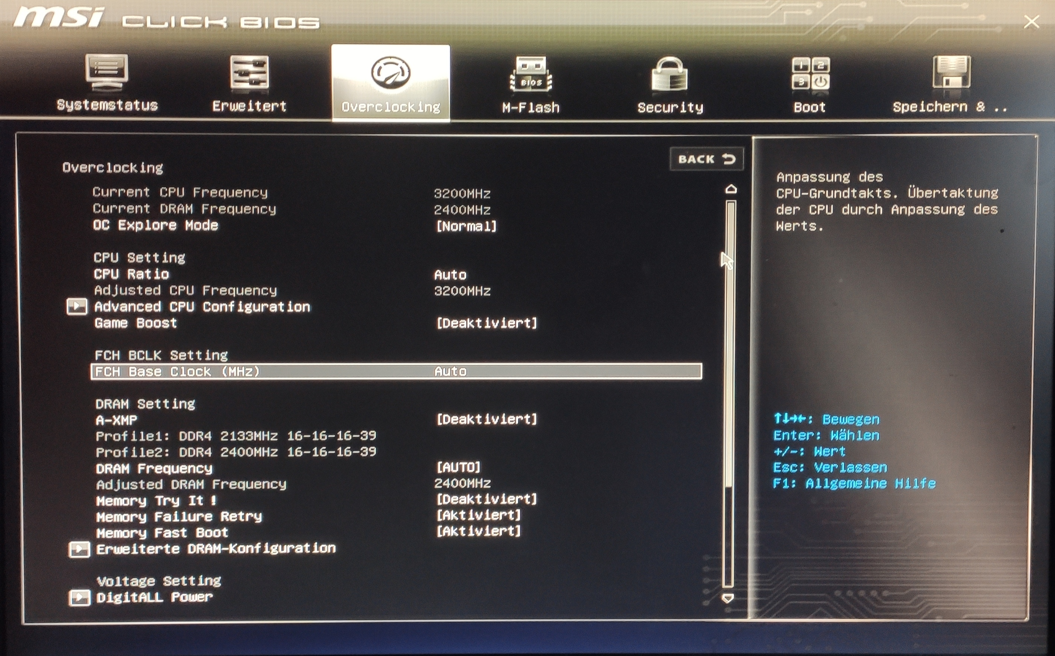Click the Security padlock icon
The width and height of the screenshot is (1055, 656).
670,74
